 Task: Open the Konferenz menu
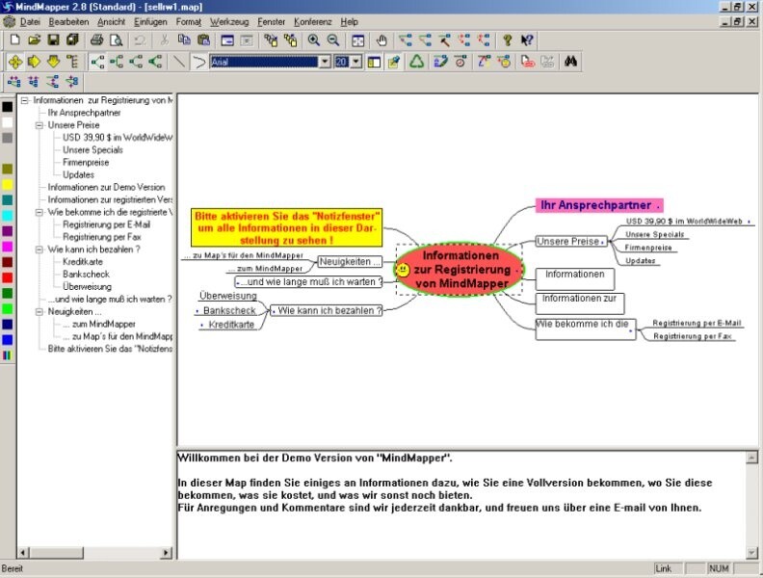point(313,22)
